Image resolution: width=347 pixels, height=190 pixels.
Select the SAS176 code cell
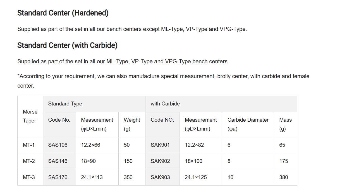coord(59,177)
